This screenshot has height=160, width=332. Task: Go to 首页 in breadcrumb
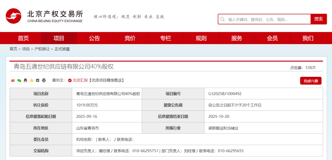pyautogui.click(x=13, y=49)
